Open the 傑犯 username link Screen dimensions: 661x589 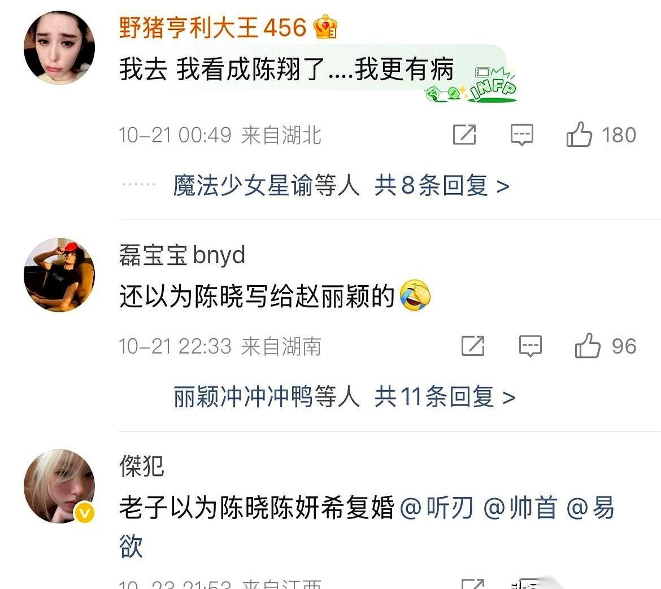[x=142, y=466]
